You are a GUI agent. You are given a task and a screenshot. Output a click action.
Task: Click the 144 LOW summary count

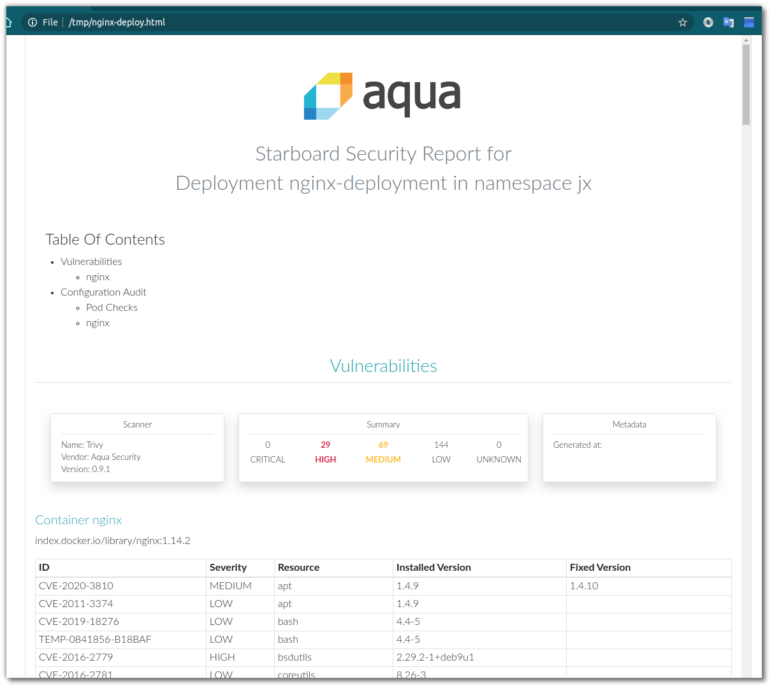tap(441, 452)
